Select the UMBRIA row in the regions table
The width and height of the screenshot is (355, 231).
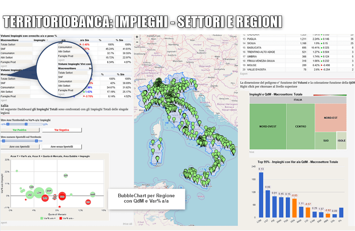pos(297,57)
